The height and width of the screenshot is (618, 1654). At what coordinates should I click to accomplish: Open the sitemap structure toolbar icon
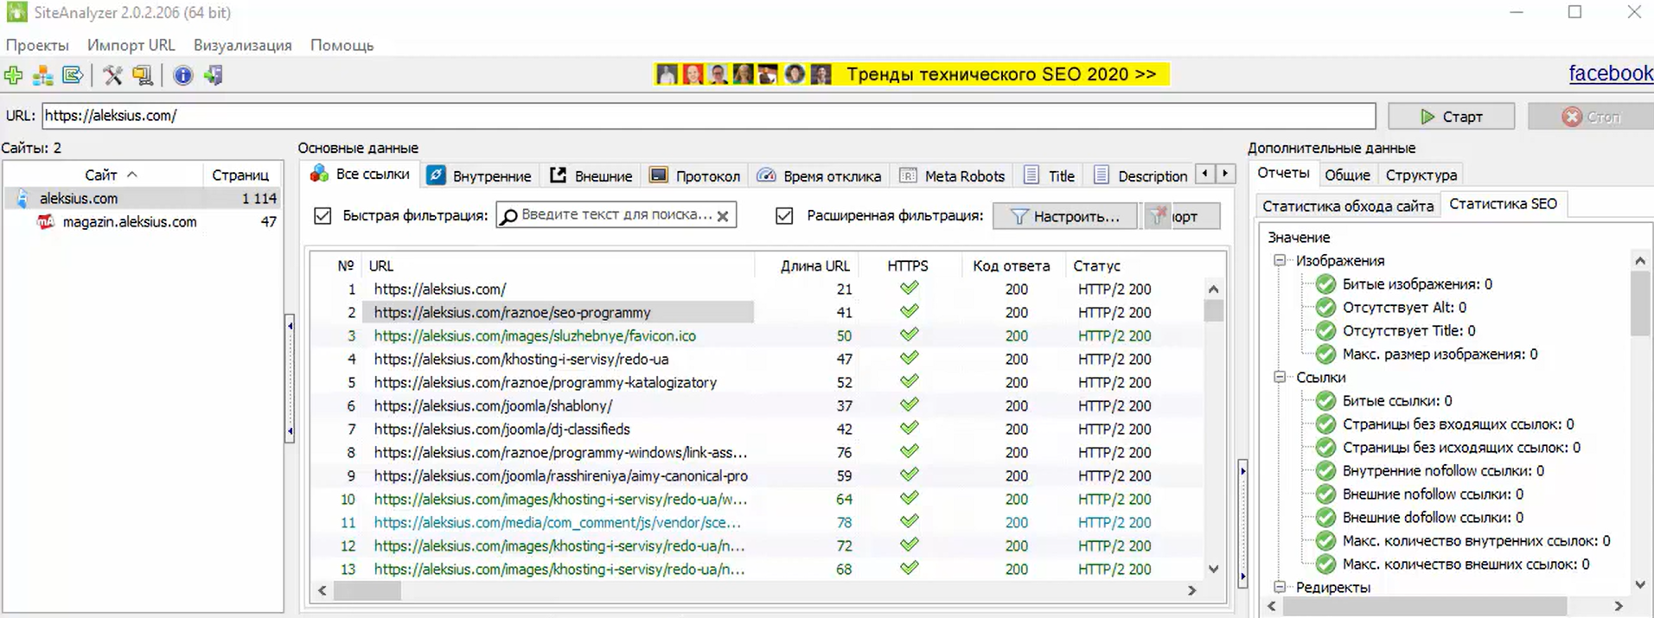click(42, 76)
